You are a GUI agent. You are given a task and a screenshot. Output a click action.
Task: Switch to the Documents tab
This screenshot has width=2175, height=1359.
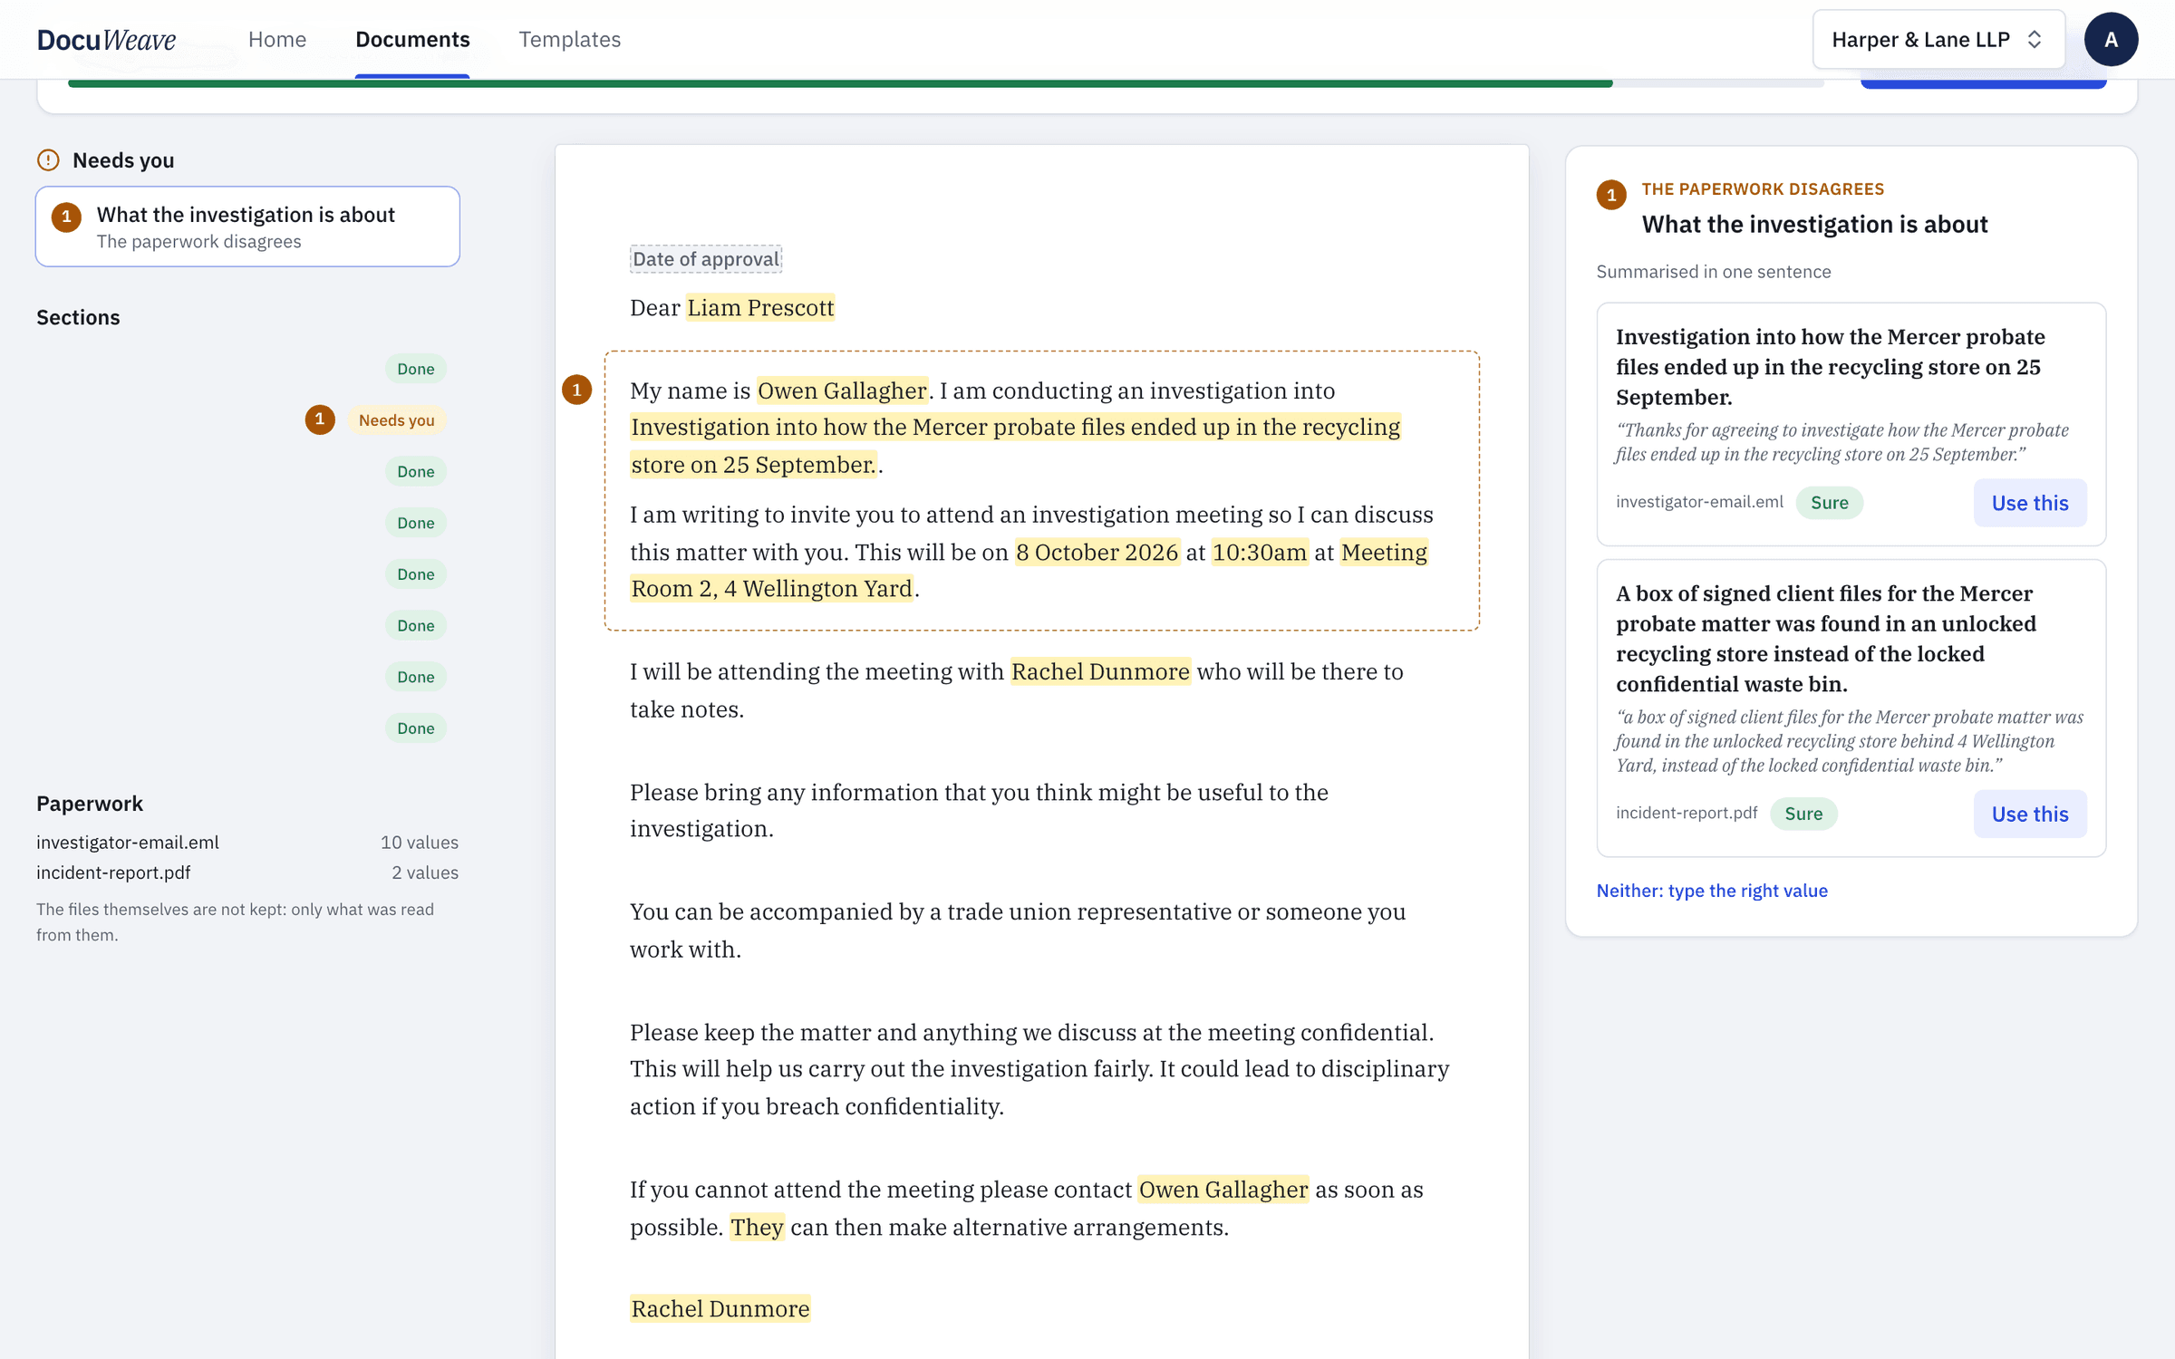412,39
